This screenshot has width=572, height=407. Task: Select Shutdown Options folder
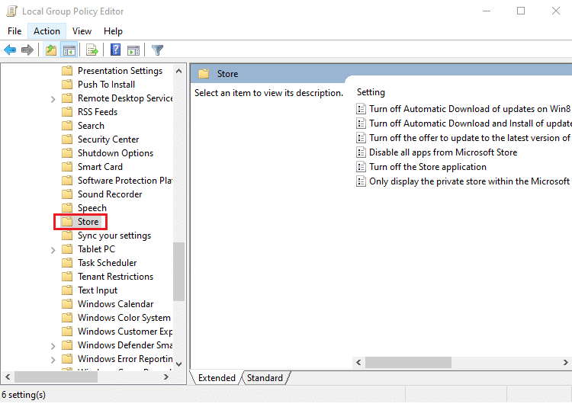click(115, 153)
